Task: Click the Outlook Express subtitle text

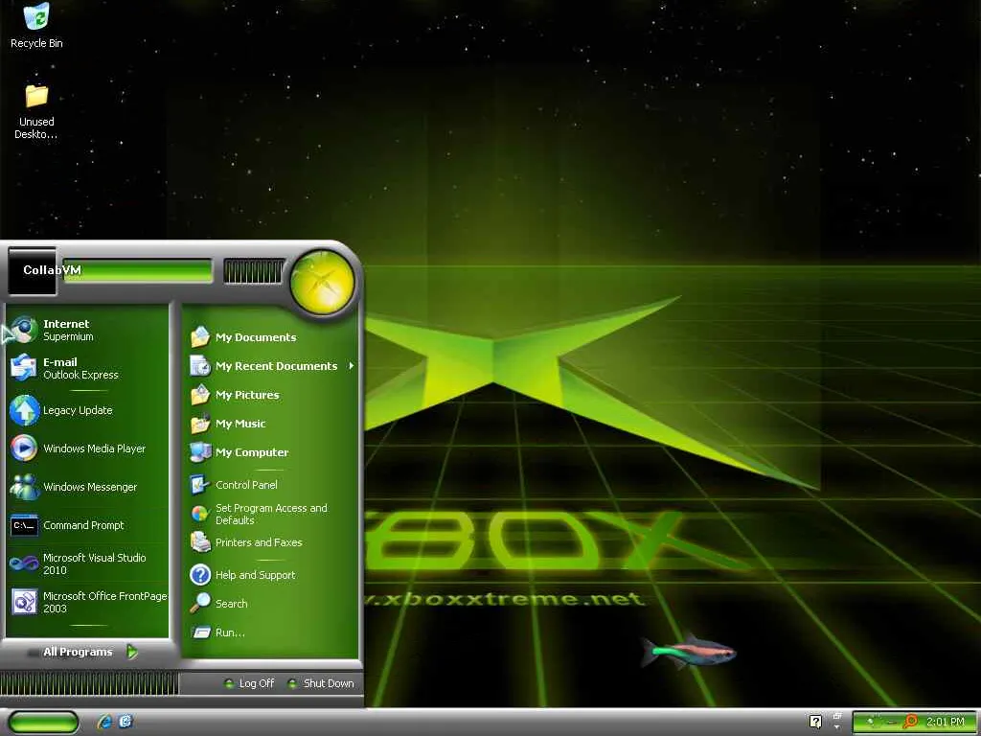Action: point(80,375)
